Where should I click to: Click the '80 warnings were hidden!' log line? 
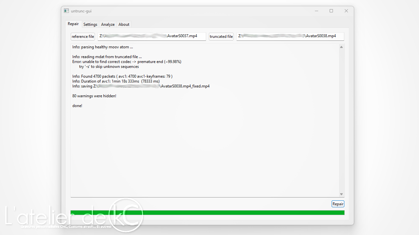click(x=94, y=96)
